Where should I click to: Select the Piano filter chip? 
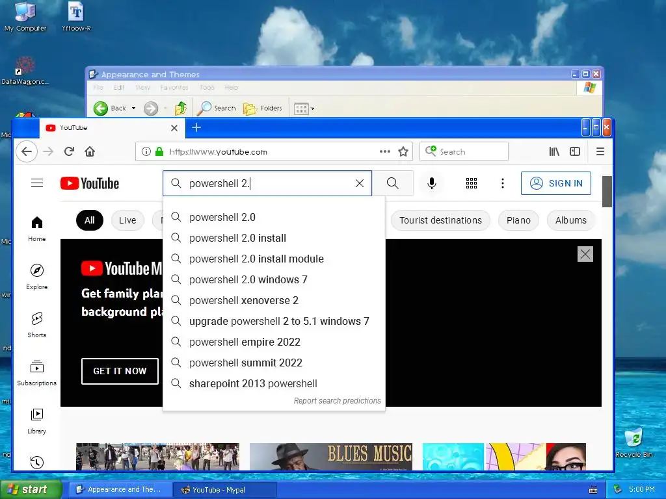(518, 220)
